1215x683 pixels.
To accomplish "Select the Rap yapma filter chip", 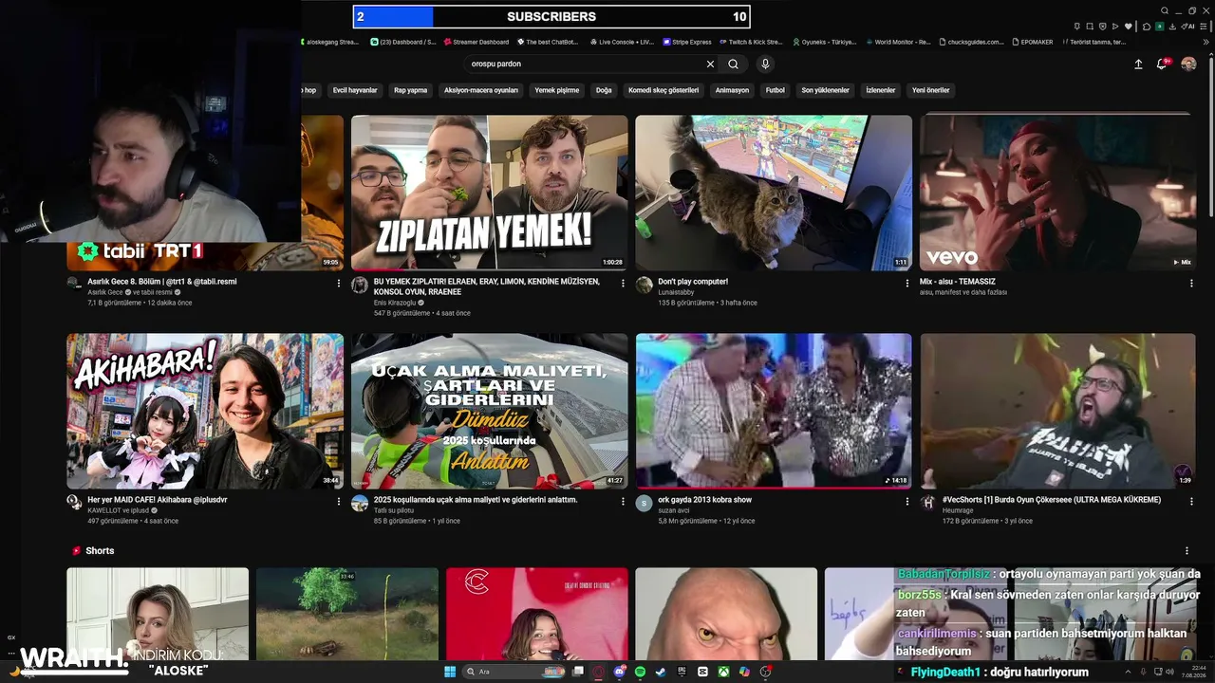I will pyautogui.click(x=411, y=90).
